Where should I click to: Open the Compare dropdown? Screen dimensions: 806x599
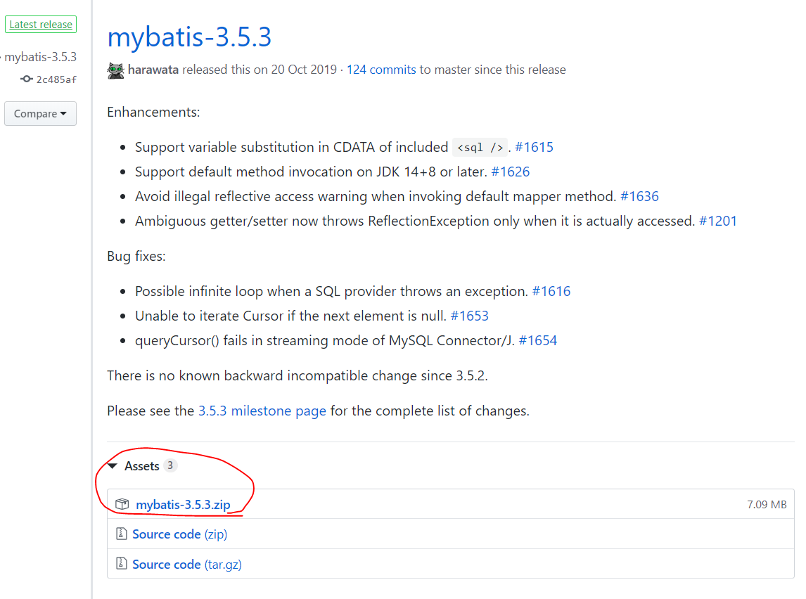tap(41, 113)
